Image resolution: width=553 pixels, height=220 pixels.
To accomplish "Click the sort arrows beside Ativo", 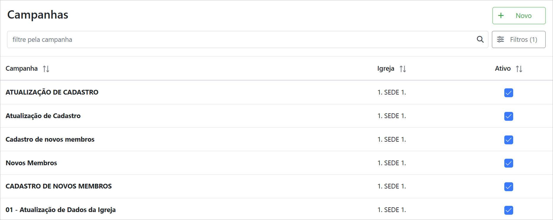I will (x=519, y=69).
